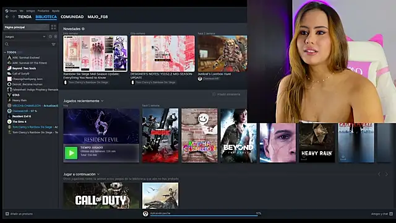396x223 pixels.
Task: Open the Amigos menu
Action: point(30,11)
